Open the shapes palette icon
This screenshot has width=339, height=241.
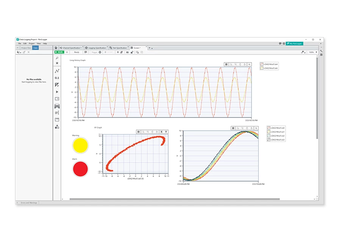click(x=57, y=127)
